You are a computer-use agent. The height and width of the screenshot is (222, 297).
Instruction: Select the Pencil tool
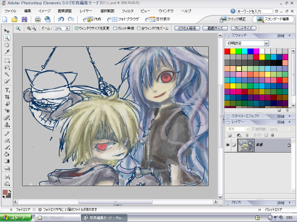click(x=7, y=134)
